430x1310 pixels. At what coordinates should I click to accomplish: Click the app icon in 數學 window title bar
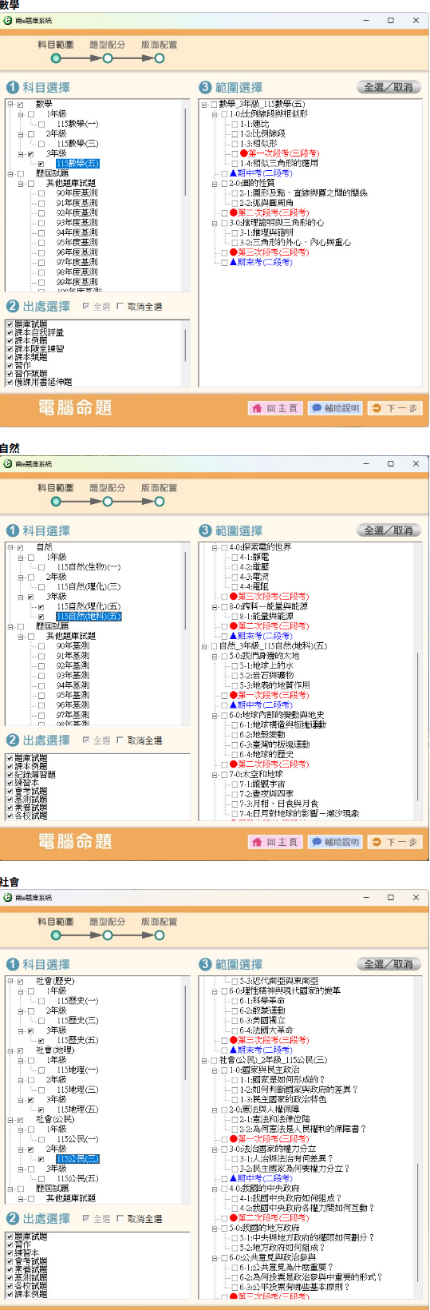(8, 20)
